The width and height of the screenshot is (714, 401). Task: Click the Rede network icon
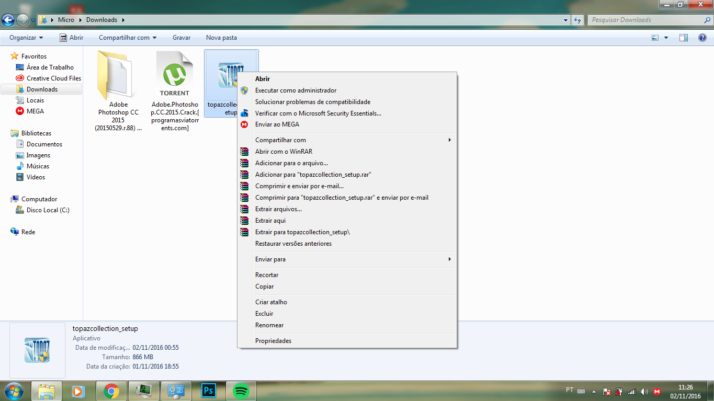pos(15,232)
